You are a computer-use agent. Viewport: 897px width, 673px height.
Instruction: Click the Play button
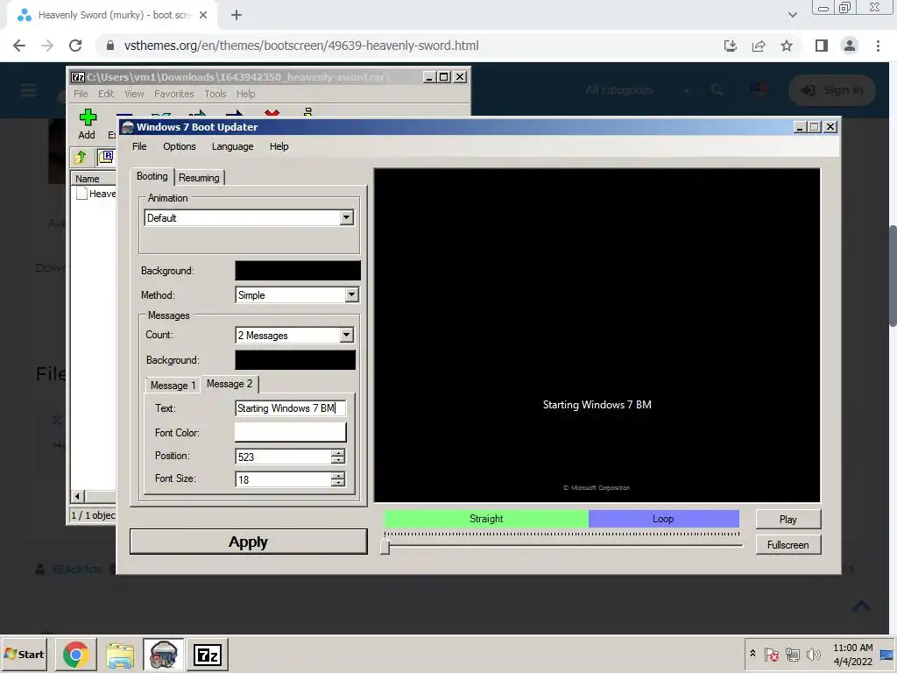click(x=788, y=519)
